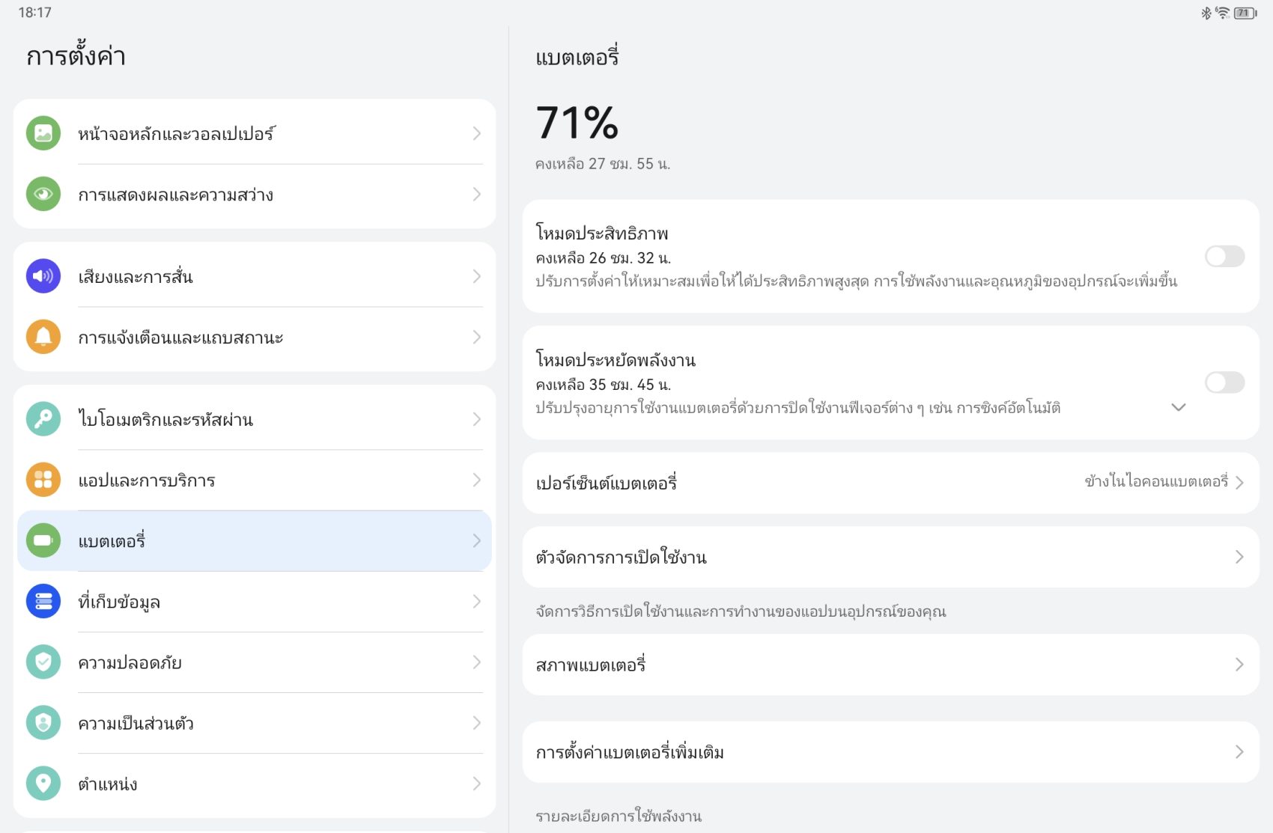Open ความเป็นส่วนตัว settings
1273x833 pixels.
tap(255, 723)
